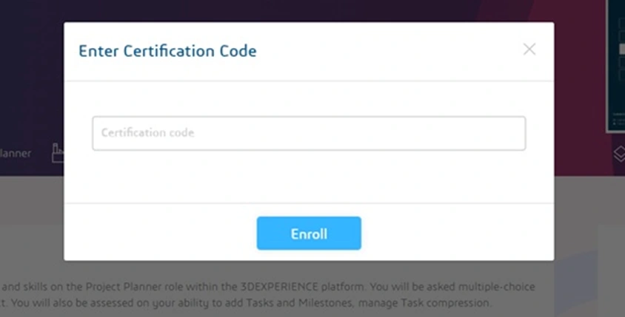Click the Enter Certification Code dialog title
625x317 pixels.
167,51
